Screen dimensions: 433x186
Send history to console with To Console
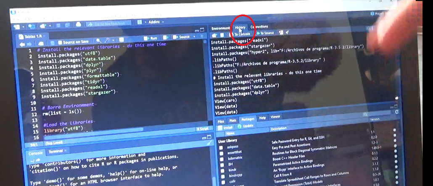[x=240, y=34]
